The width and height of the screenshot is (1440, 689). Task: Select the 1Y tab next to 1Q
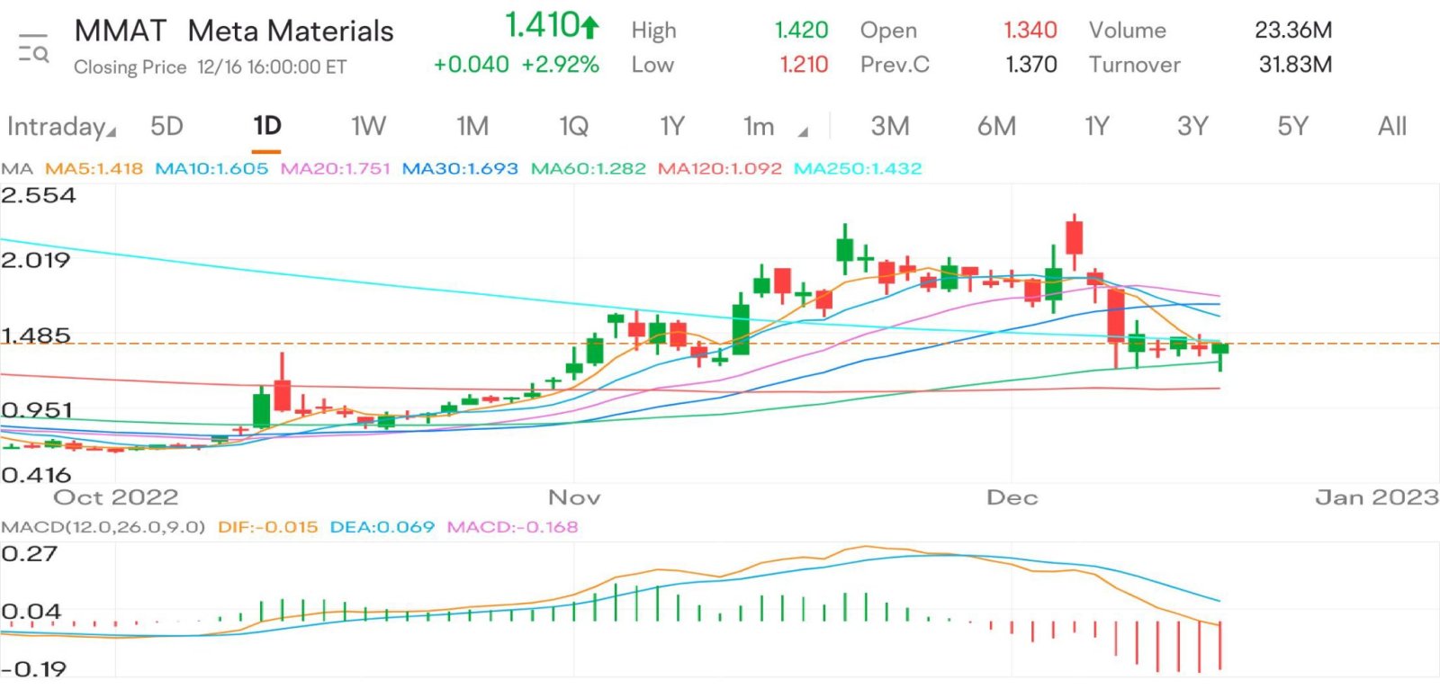pos(672,127)
